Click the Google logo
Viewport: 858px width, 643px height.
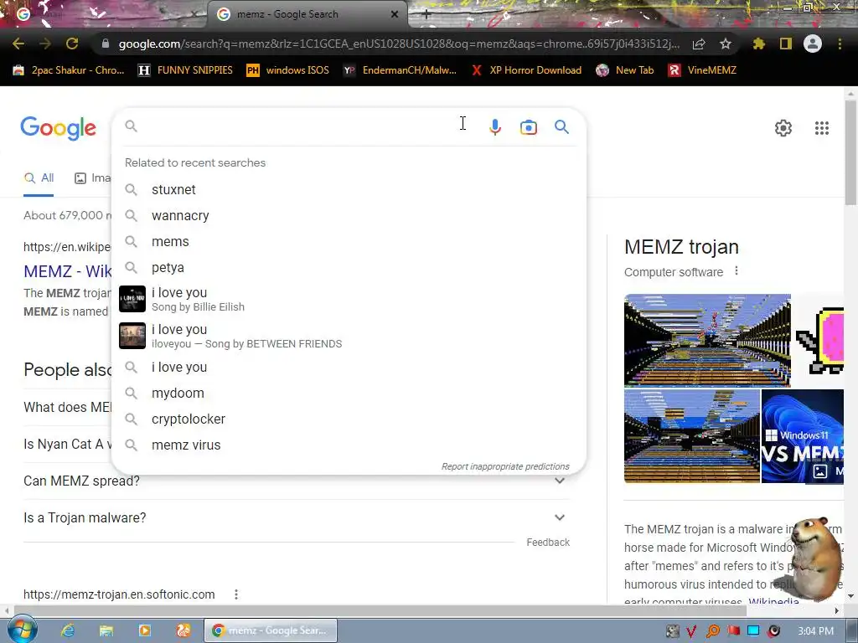[58, 128]
